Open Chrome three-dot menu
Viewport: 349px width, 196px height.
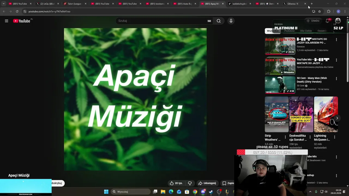(x=345, y=11)
